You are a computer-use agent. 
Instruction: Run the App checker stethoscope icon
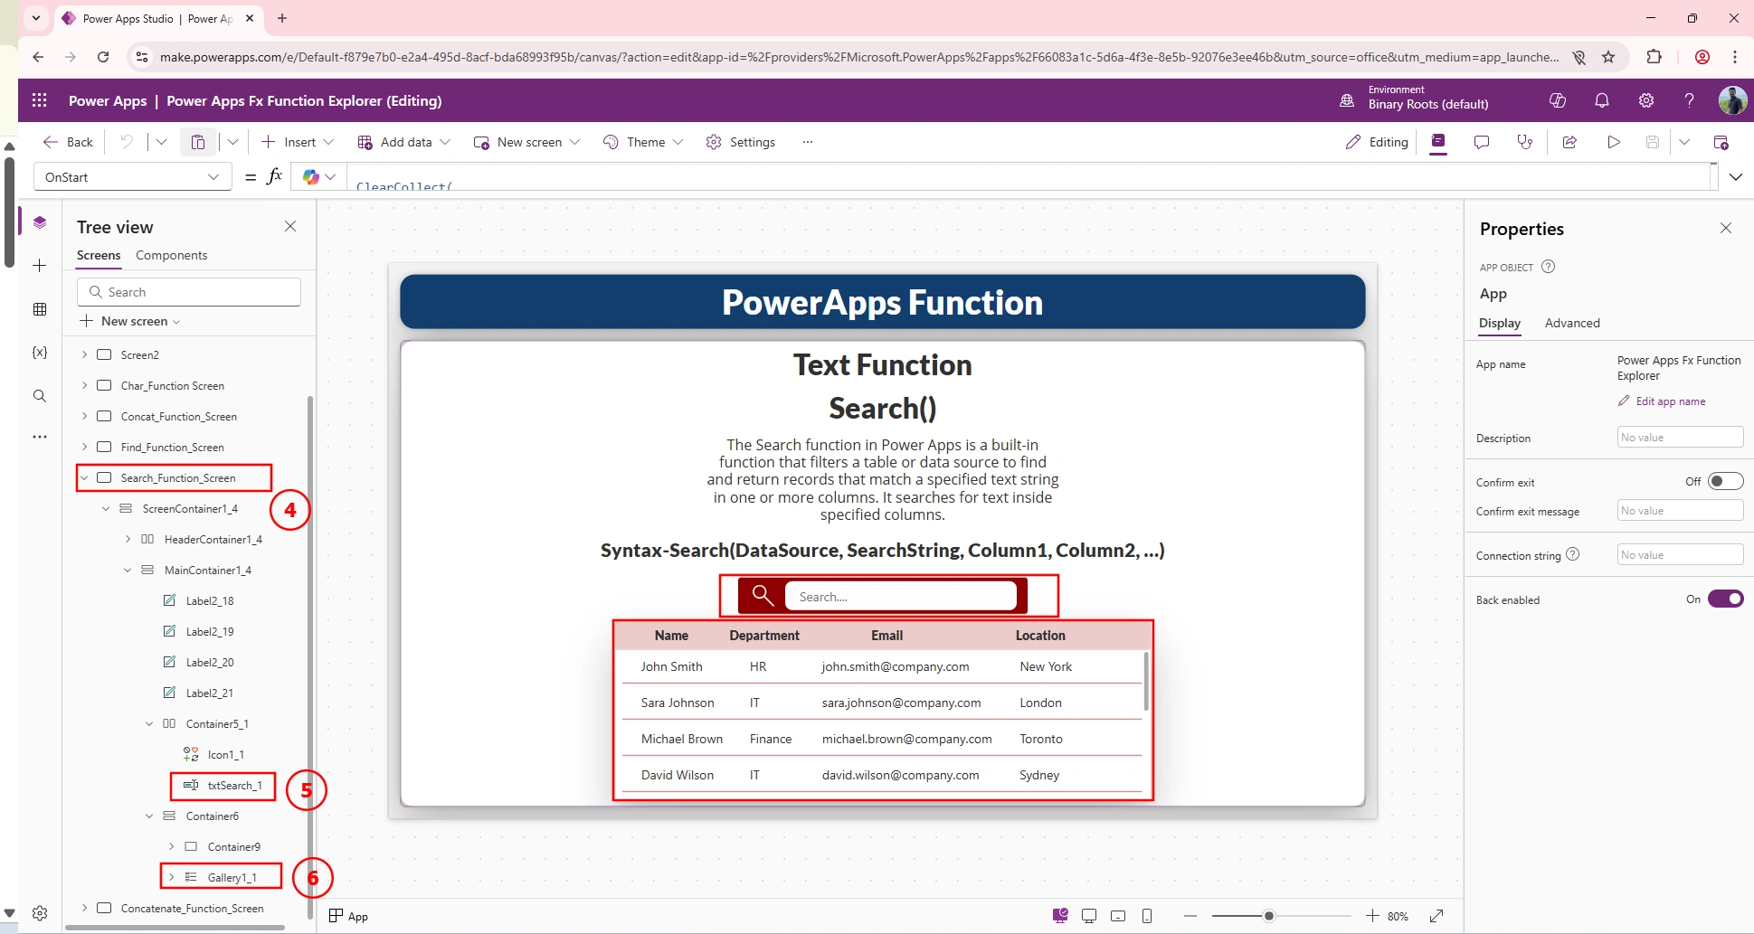coord(1525,142)
